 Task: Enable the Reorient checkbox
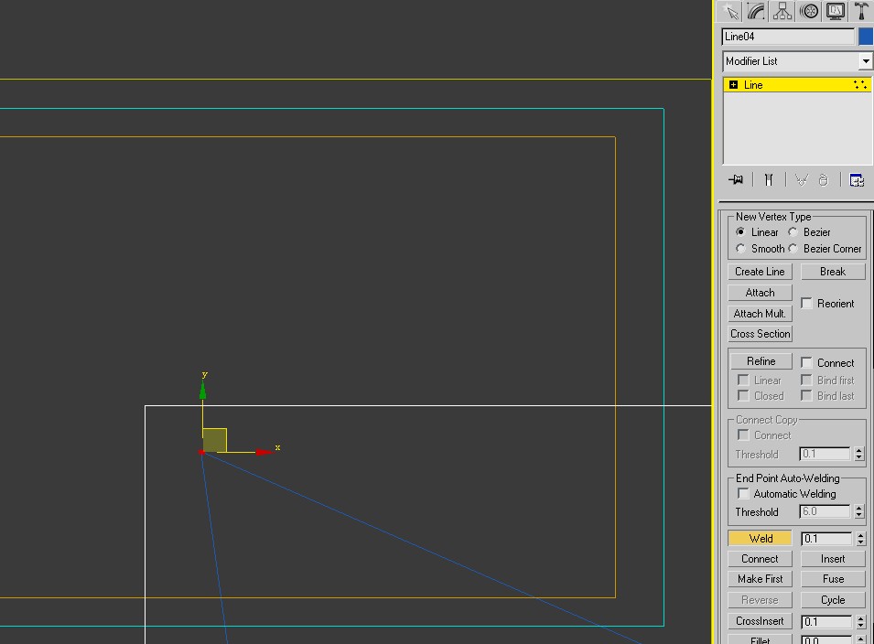[x=806, y=303]
